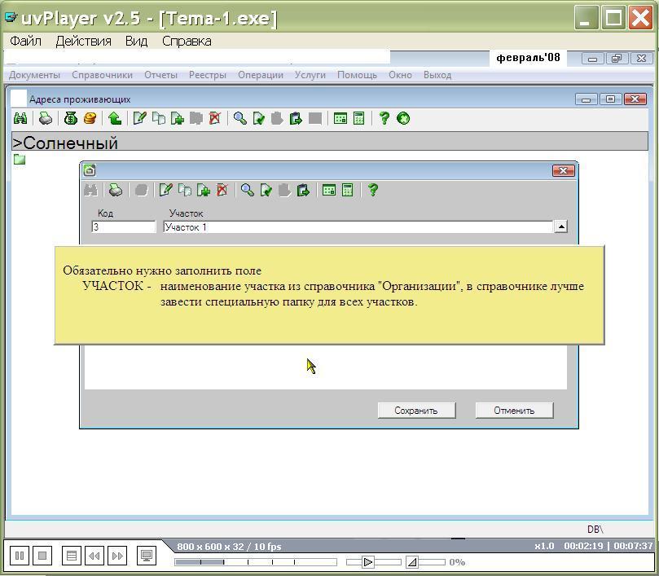Image resolution: width=659 pixels, height=576 pixels.
Task: Adjust the playback speed slider
Action: (367, 562)
